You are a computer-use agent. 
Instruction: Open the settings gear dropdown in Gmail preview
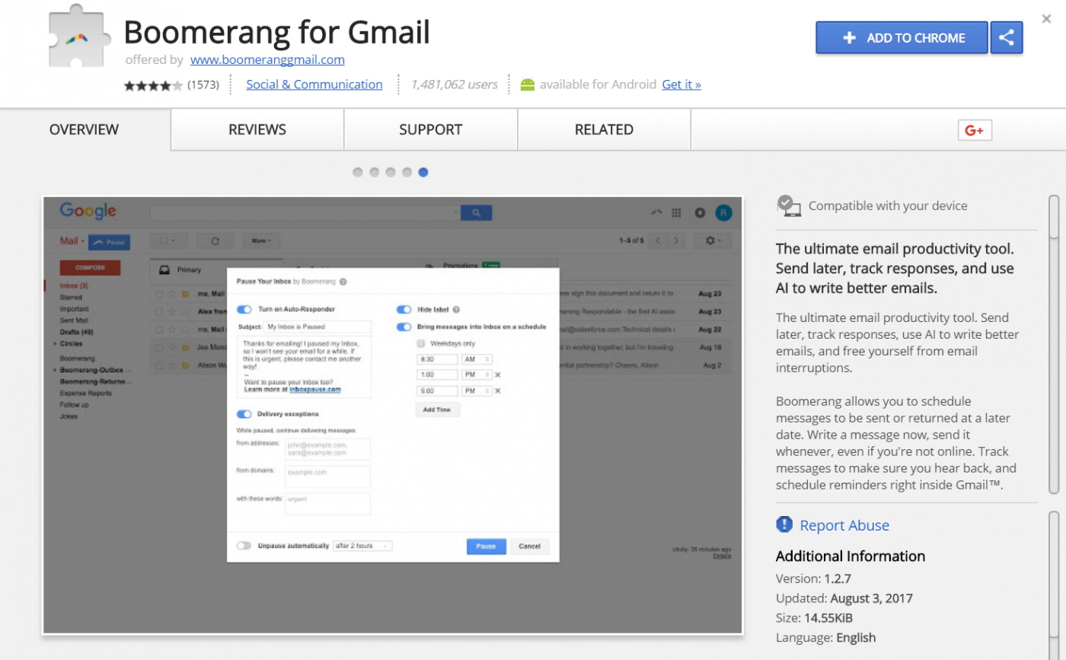713,241
